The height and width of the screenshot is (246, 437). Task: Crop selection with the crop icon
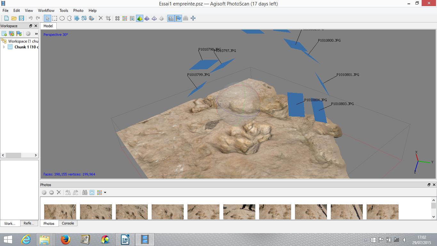pyautogui.click(x=108, y=18)
